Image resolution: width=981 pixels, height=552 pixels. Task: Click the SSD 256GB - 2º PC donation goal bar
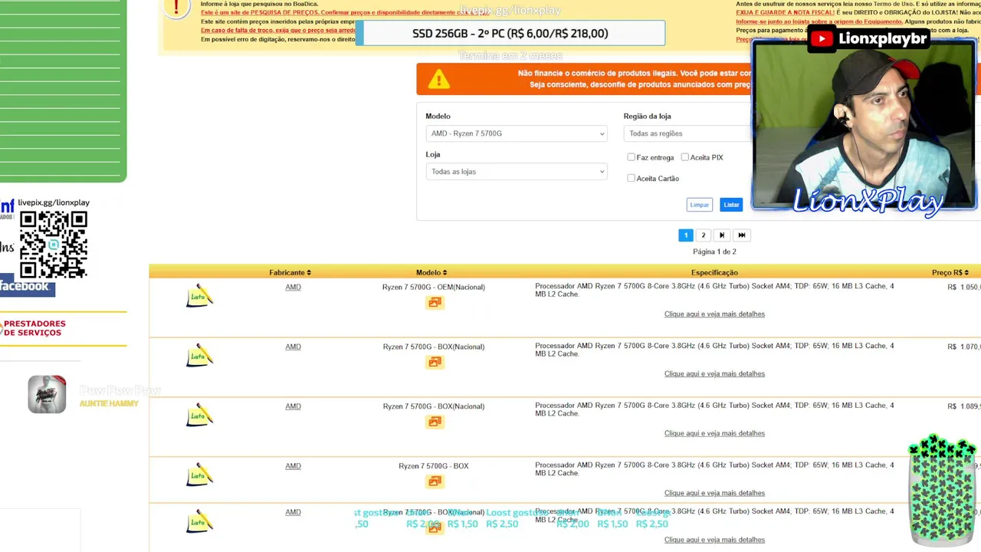point(510,33)
